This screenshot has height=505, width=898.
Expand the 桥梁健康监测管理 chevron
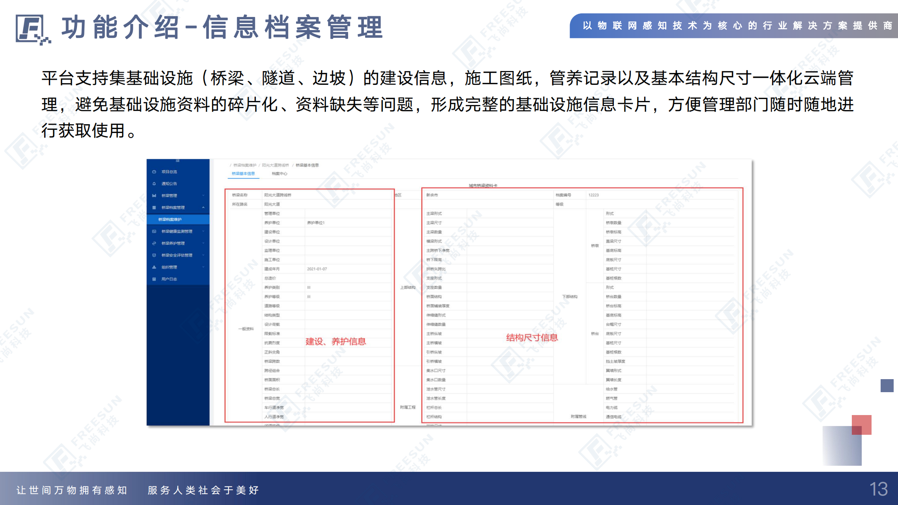pos(203,232)
